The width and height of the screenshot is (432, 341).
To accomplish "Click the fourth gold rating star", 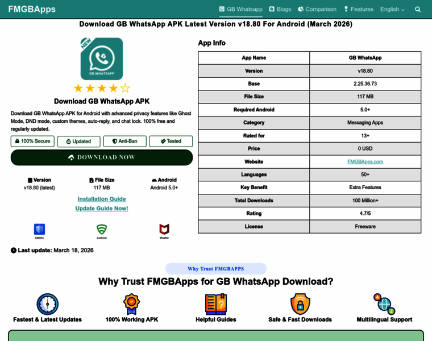I will pyautogui.click(x=113, y=89).
